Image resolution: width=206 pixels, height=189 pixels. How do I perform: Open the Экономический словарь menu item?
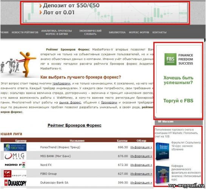tap(90, 33)
